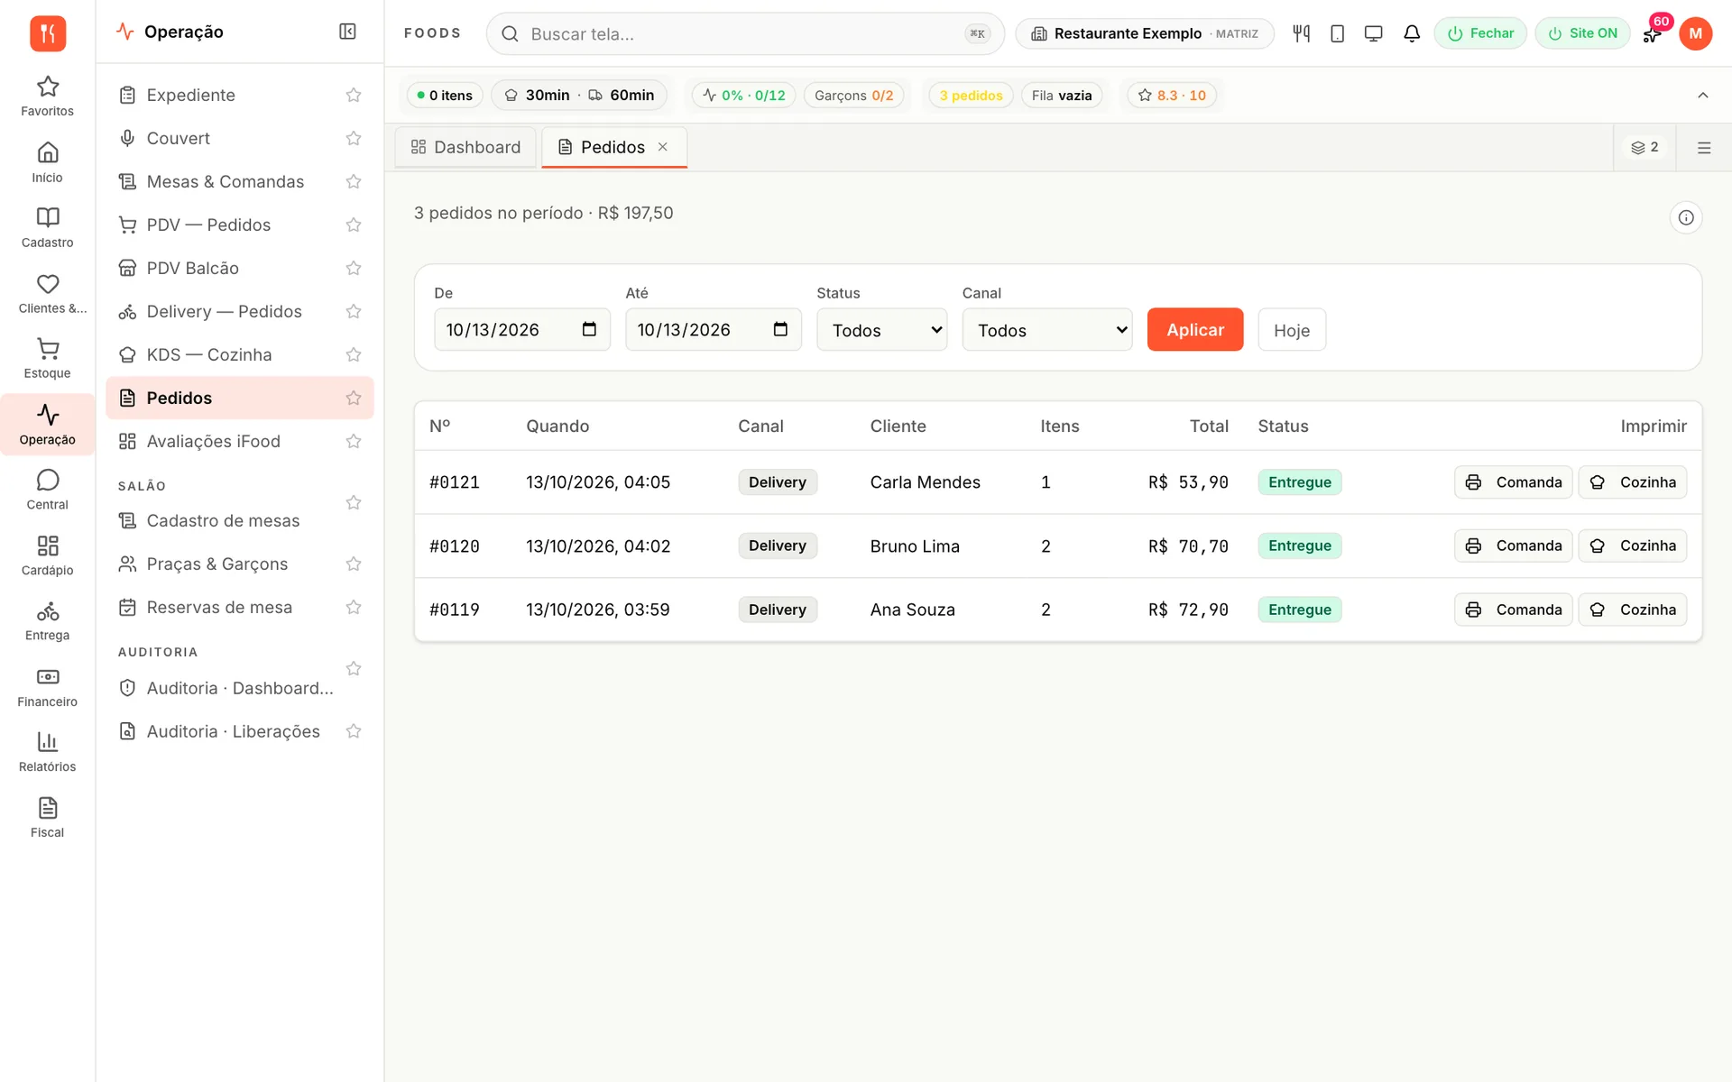
Task: Open the Fiscal document icon
Action: 47,818
